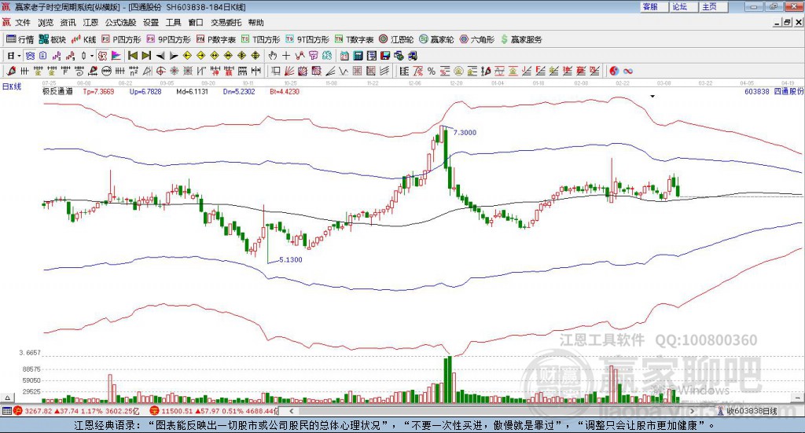This screenshot has width=805, height=433.
Task: Open the 浏览 menu
Action: 45,23
